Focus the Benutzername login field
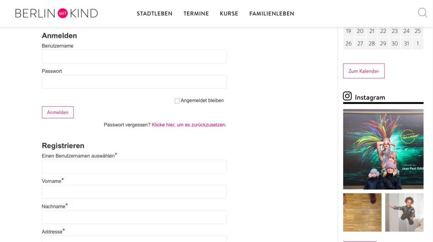Viewport: 433px width, 242px height. (x=134, y=57)
